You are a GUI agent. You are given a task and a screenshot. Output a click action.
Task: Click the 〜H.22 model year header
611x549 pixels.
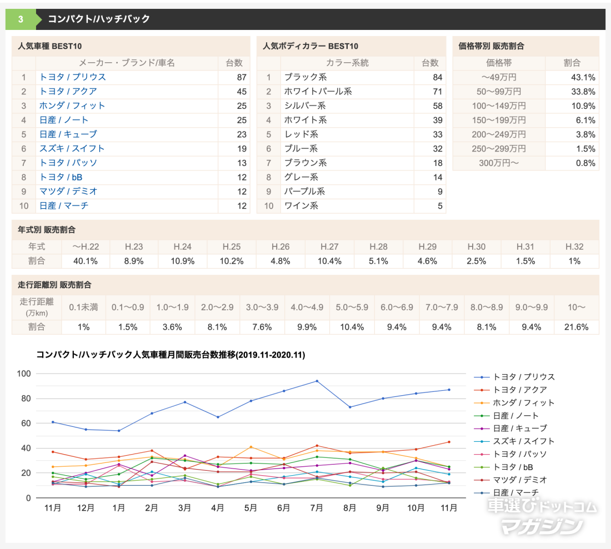[x=86, y=247]
